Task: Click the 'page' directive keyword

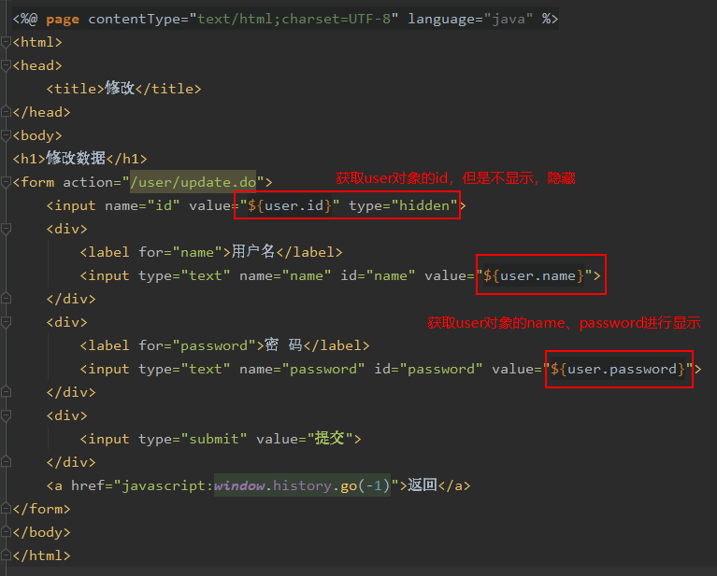Action: pyautogui.click(x=63, y=20)
